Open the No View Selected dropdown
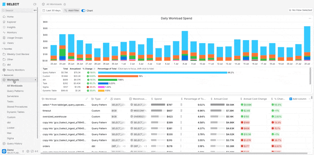Image resolution: width=314 pixels, height=155 pixels. 300,10
